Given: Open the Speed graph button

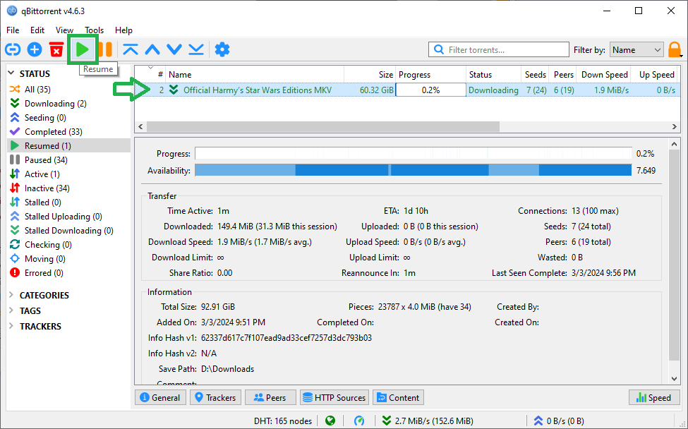Looking at the screenshot, I should coord(653,397).
